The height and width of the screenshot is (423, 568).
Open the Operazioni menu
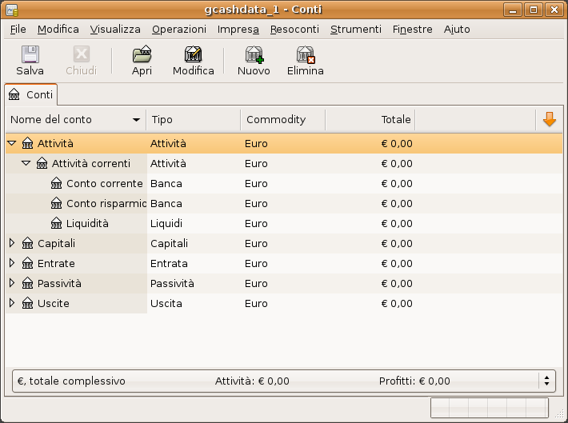179,29
